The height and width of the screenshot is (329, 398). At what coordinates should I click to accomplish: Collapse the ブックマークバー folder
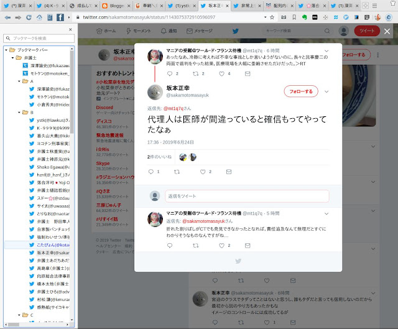point(6,50)
